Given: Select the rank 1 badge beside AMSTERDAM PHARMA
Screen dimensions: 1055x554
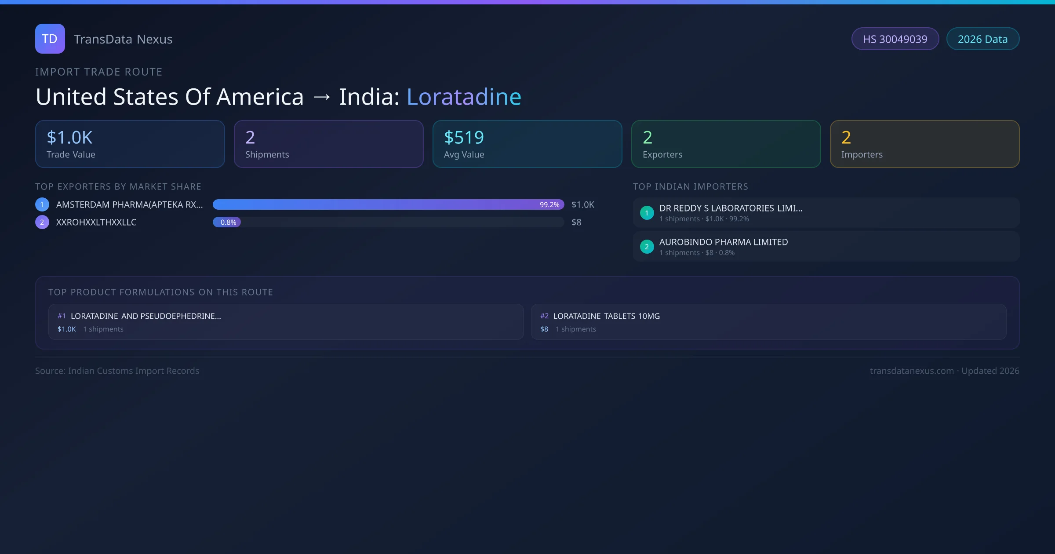Looking at the screenshot, I should (x=42, y=204).
